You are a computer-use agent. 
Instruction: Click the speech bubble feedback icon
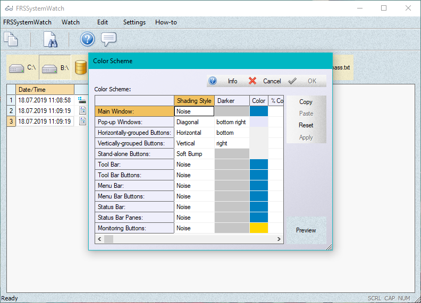tap(108, 39)
